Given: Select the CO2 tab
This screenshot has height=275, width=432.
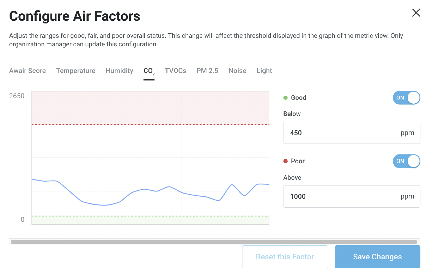Looking at the screenshot, I should pos(149,71).
